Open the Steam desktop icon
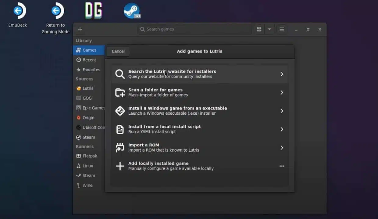378x219 pixels. [132, 11]
